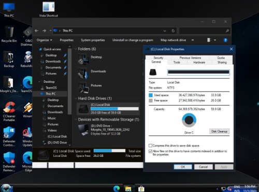
Task: Select the (C:) Local Disk drive tile
Action: (x=108, y=109)
